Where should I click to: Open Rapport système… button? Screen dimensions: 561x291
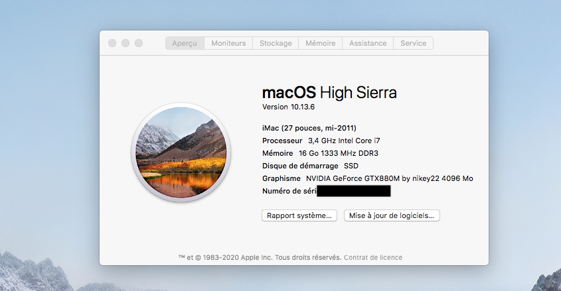point(299,215)
